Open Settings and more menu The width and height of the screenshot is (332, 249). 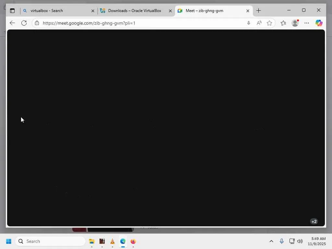click(x=307, y=23)
